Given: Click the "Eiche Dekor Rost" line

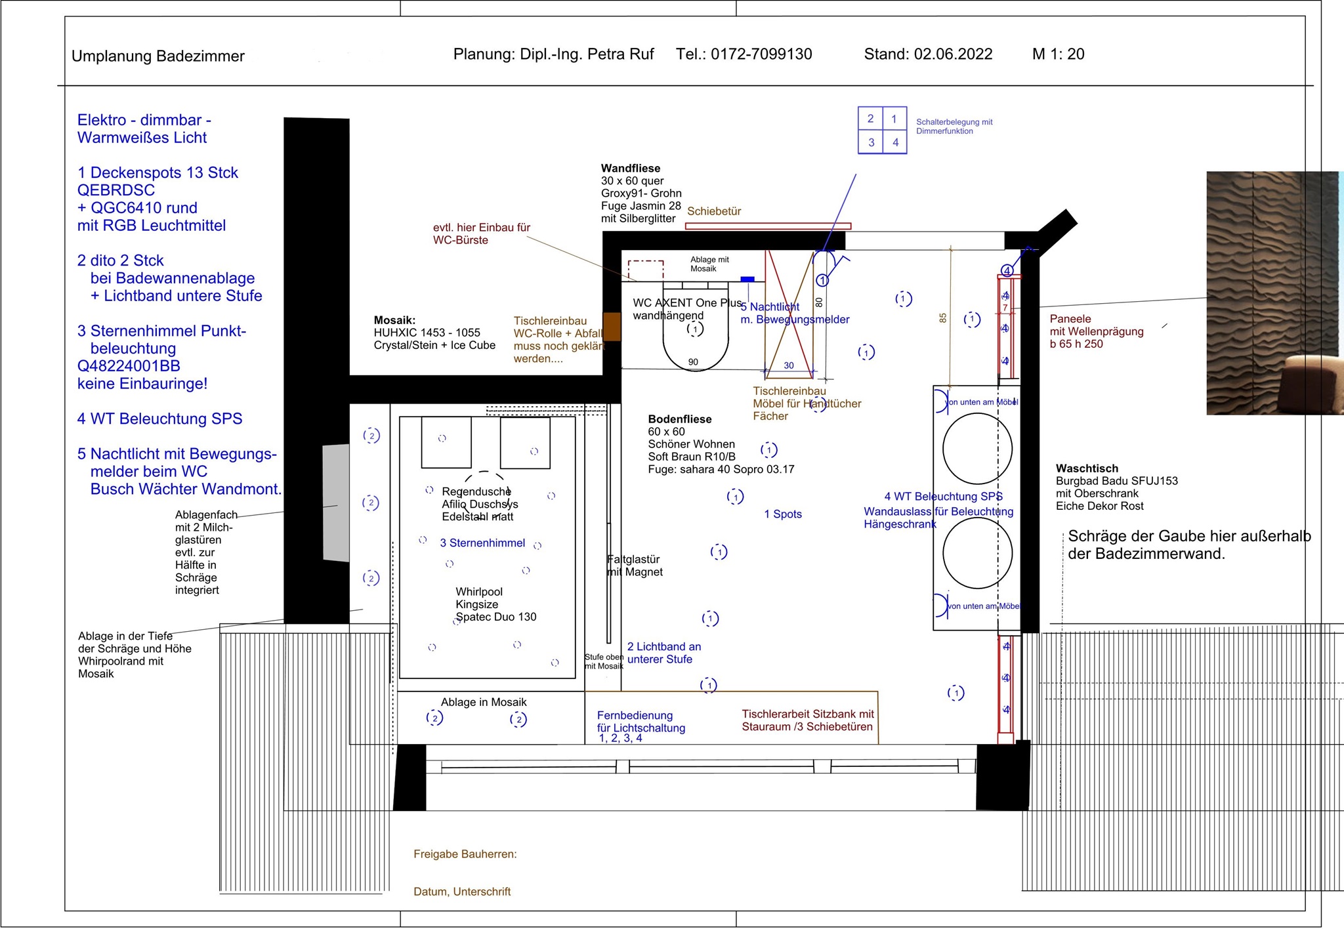Looking at the screenshot, I should click(x=1099, y=506).
